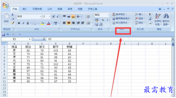Click Merge and Center icon
This screenshot has width=176, height=98.
tap(88, 23)
